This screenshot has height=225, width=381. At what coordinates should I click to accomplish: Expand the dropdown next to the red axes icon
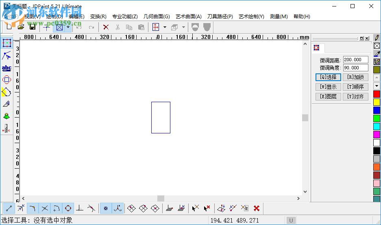(x=165, y=27)
